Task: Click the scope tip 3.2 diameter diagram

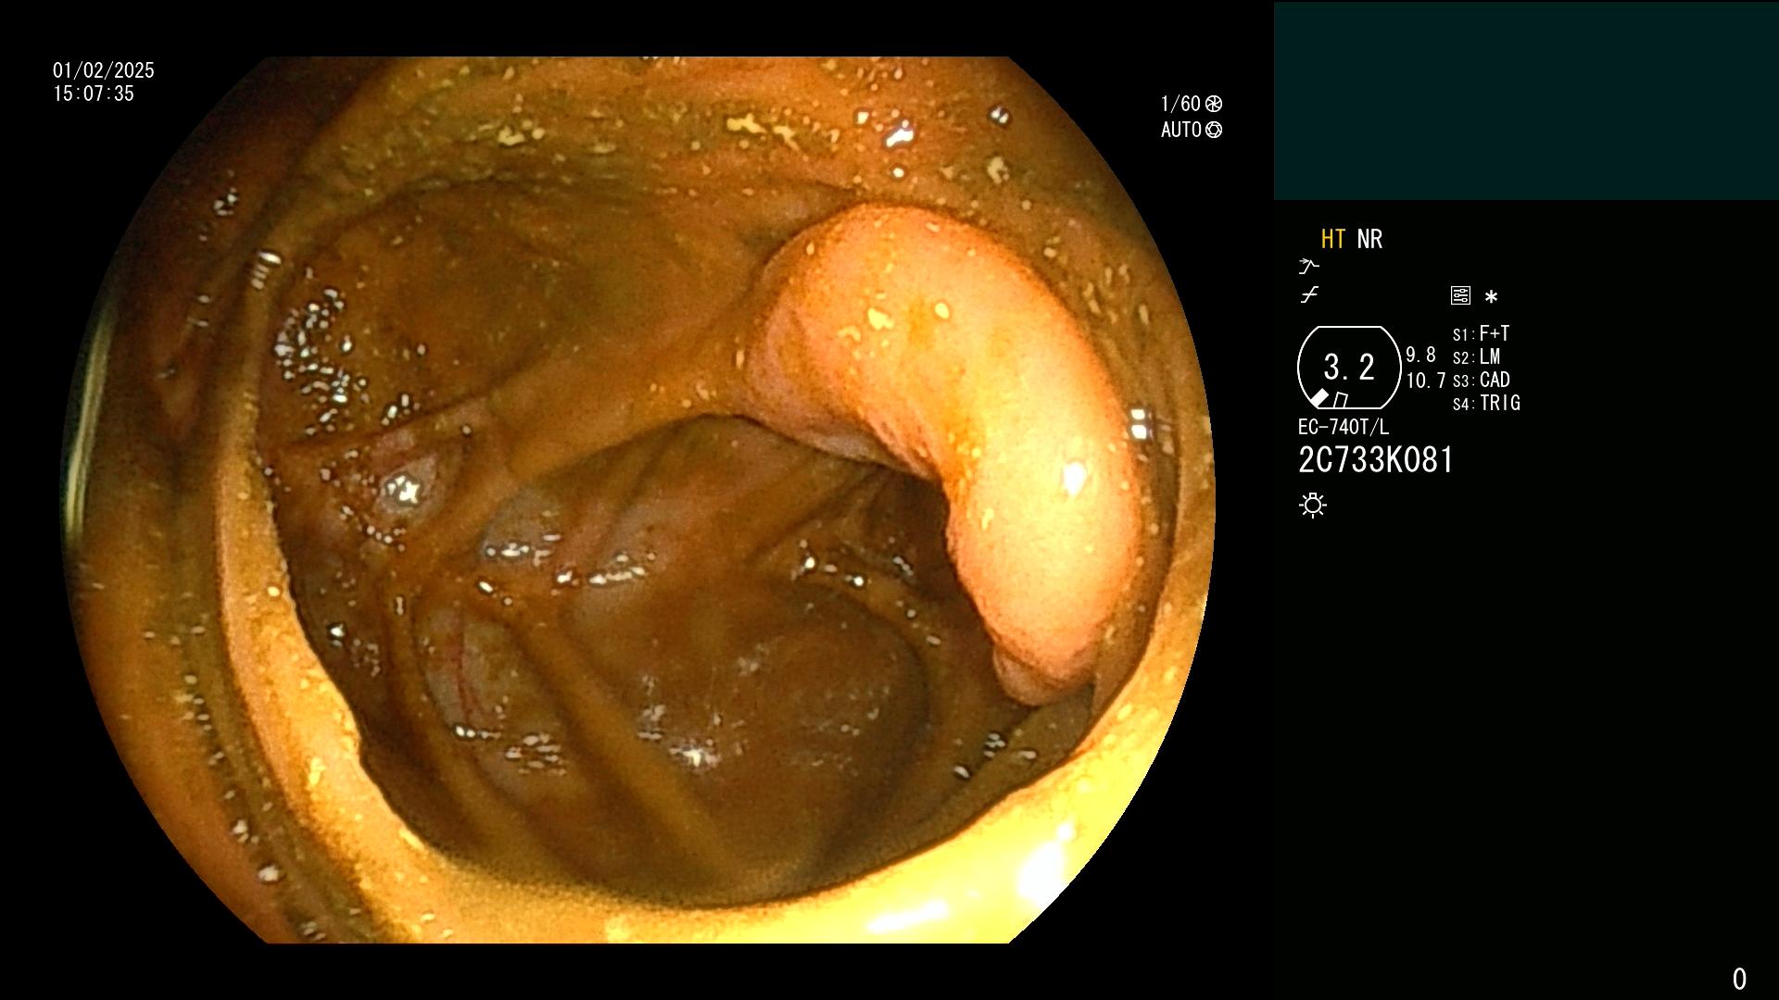Action: 1349,368
